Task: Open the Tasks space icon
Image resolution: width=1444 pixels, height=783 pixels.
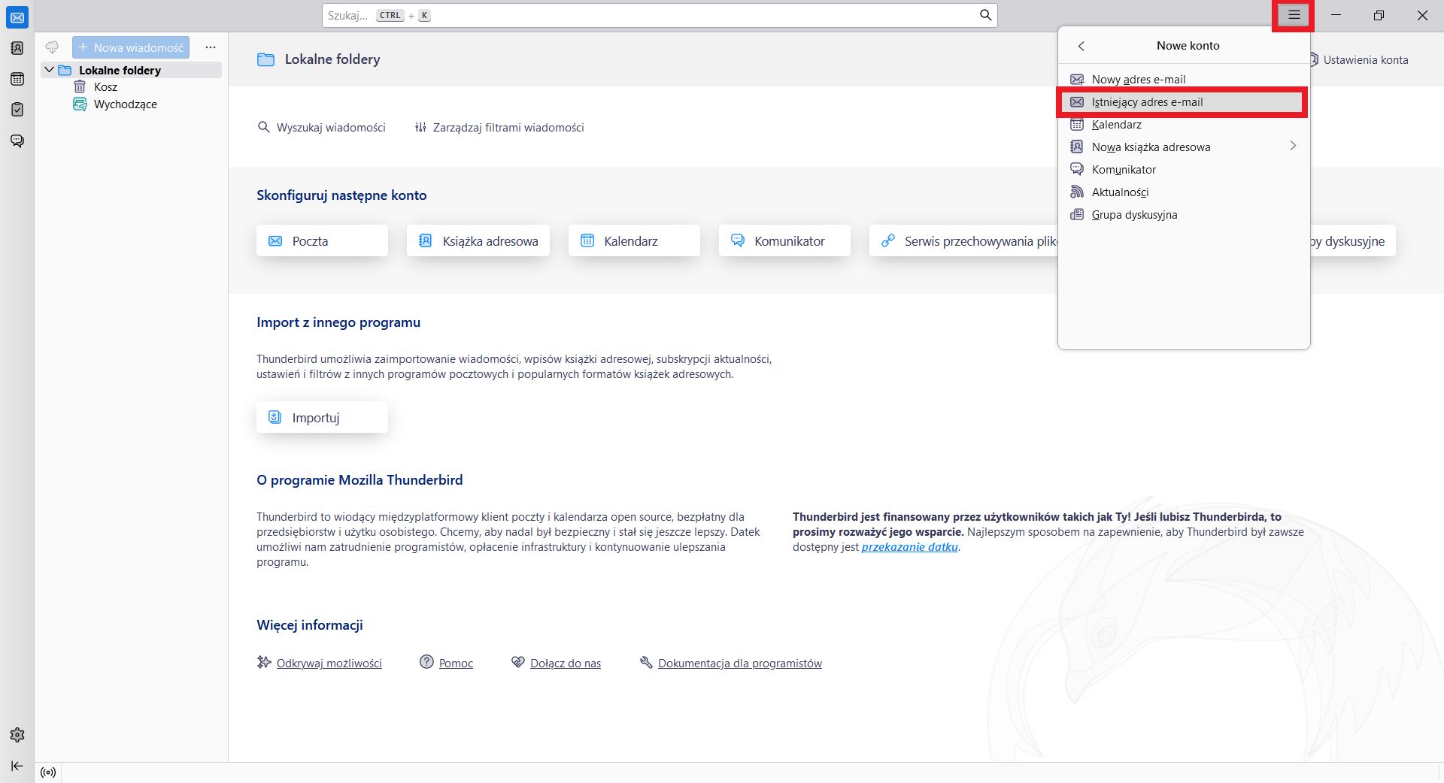Action: point(17,110)
